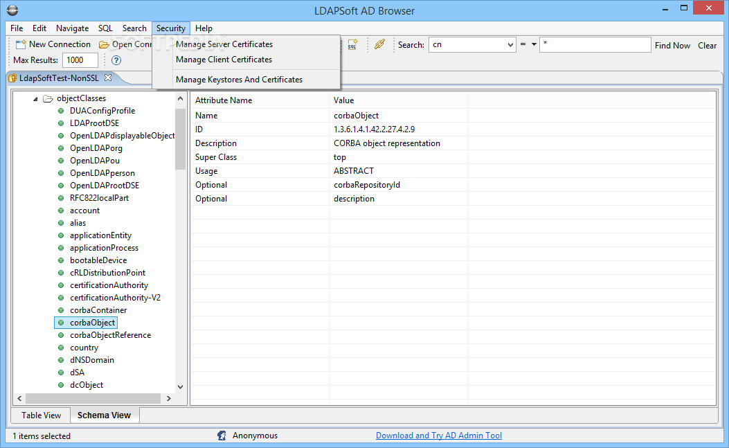Collapse the objectClasses tree node
Screen dimensions: 729x448
(35, 98)
